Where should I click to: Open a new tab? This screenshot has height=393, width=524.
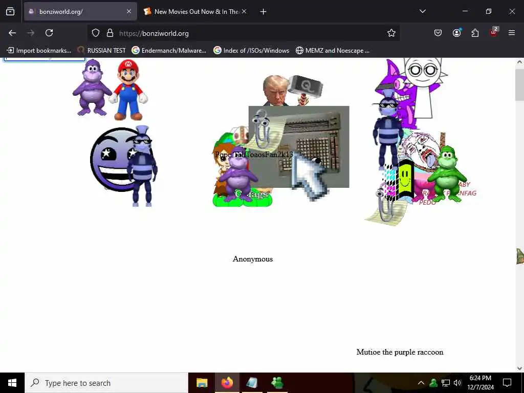(263, 12)
